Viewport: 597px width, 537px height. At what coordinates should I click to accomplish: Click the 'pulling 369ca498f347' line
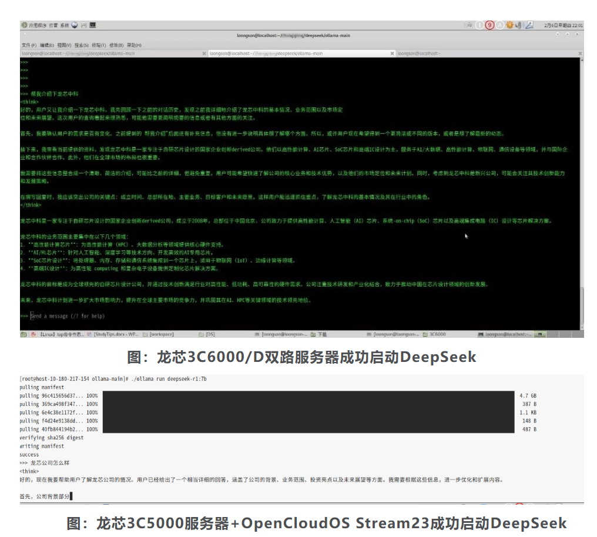point(59,404)
